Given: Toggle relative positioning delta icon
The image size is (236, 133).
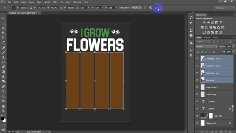Looking at the screenshot, I should (31, 8).
